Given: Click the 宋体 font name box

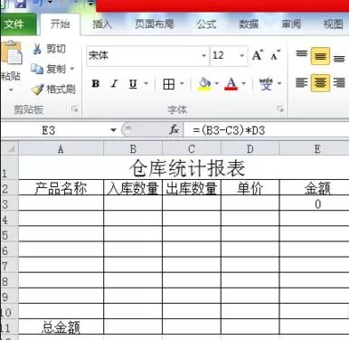Looking at the screenshot, I should click(144, 55).
